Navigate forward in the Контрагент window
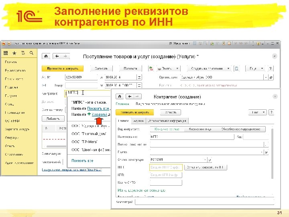 coord(138,96)
